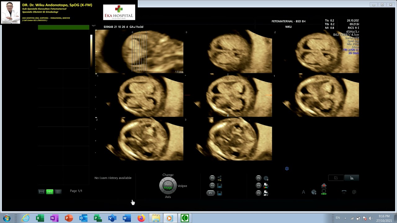Click the @ email icon

[354, 192]
